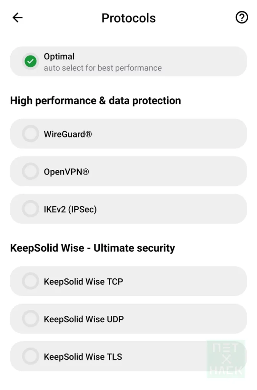
Task: Tap the KeepSolid Wise UDP text
Action: (x=84, y=319)
